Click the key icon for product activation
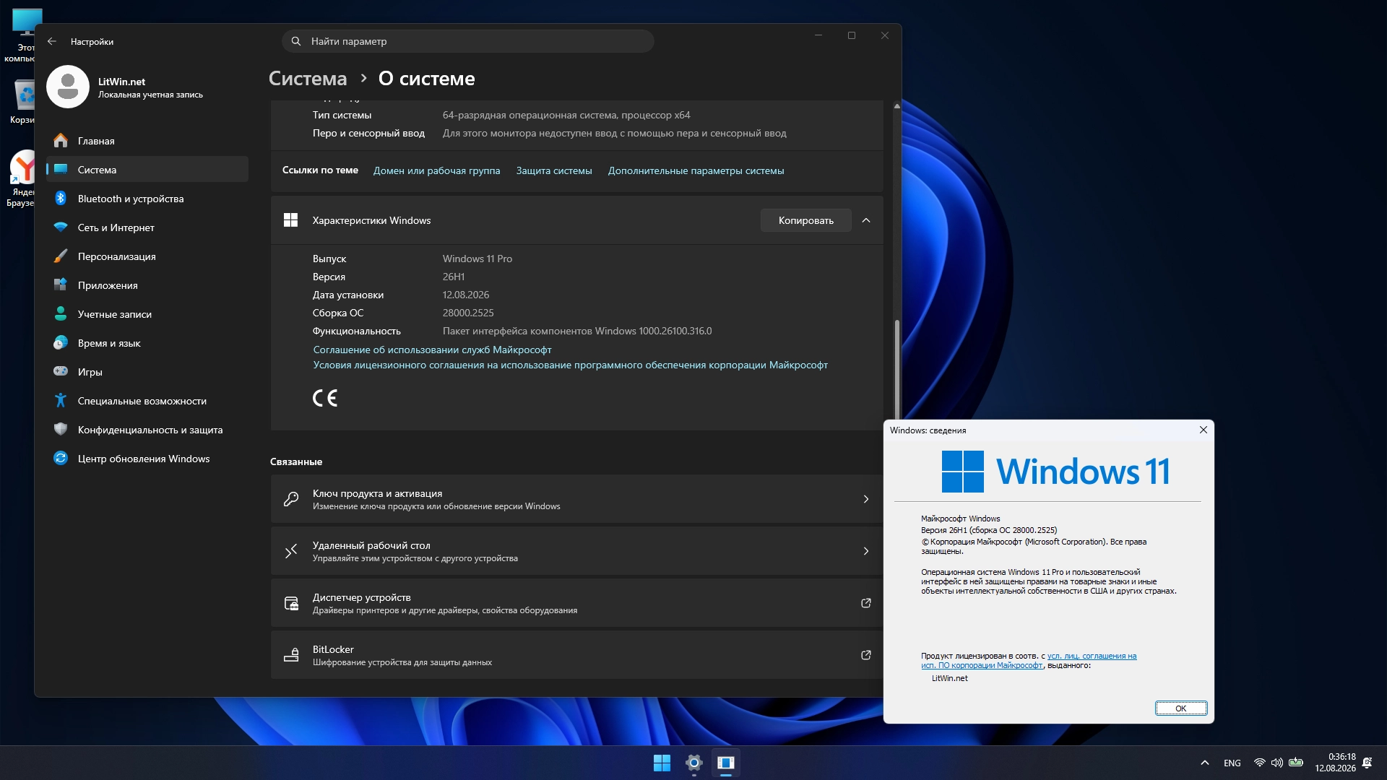Screen dimensions: 1387x780 291,499
